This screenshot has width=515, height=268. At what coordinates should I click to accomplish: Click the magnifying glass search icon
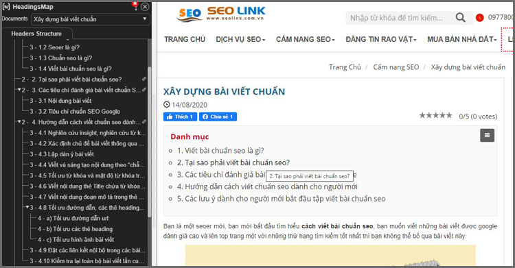(461, 17)
